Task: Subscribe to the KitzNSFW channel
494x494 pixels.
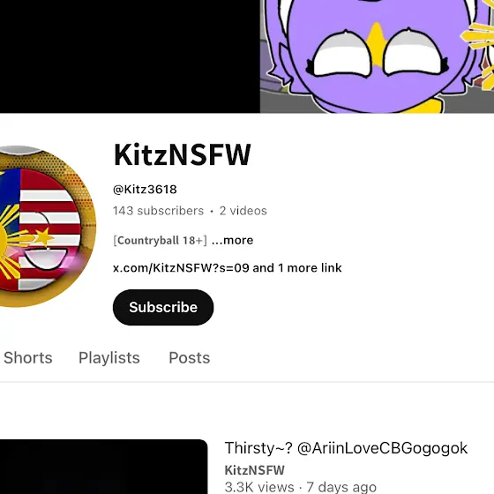Action: click(x=163, y=307)
